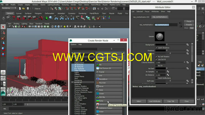The height and width of the screenshot is (115, 205).
Task: Activate the Move tool cone icon
Action: pos(3,43)
